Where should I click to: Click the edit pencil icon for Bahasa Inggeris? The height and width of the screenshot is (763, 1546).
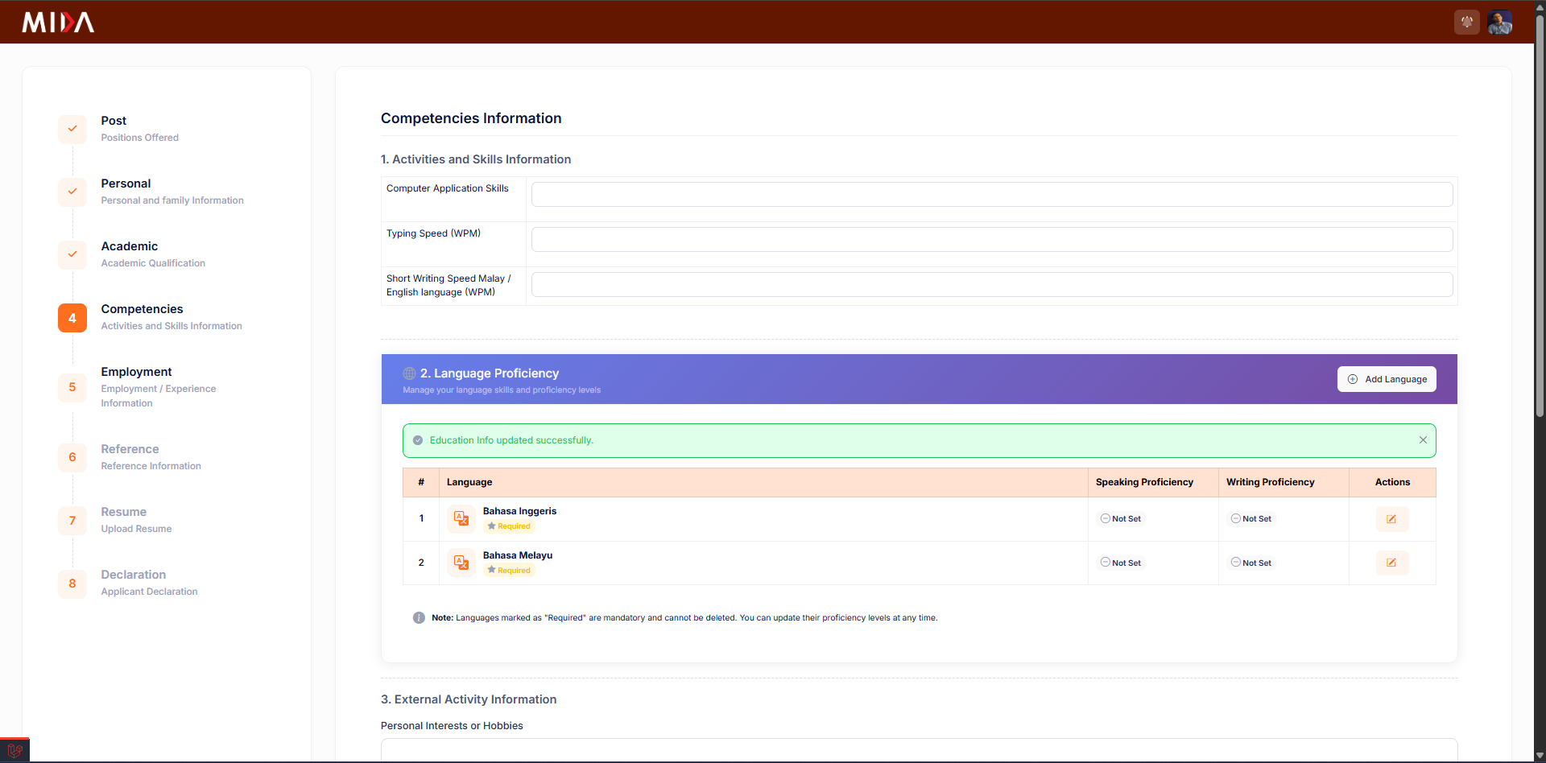tap(1392, 519)
